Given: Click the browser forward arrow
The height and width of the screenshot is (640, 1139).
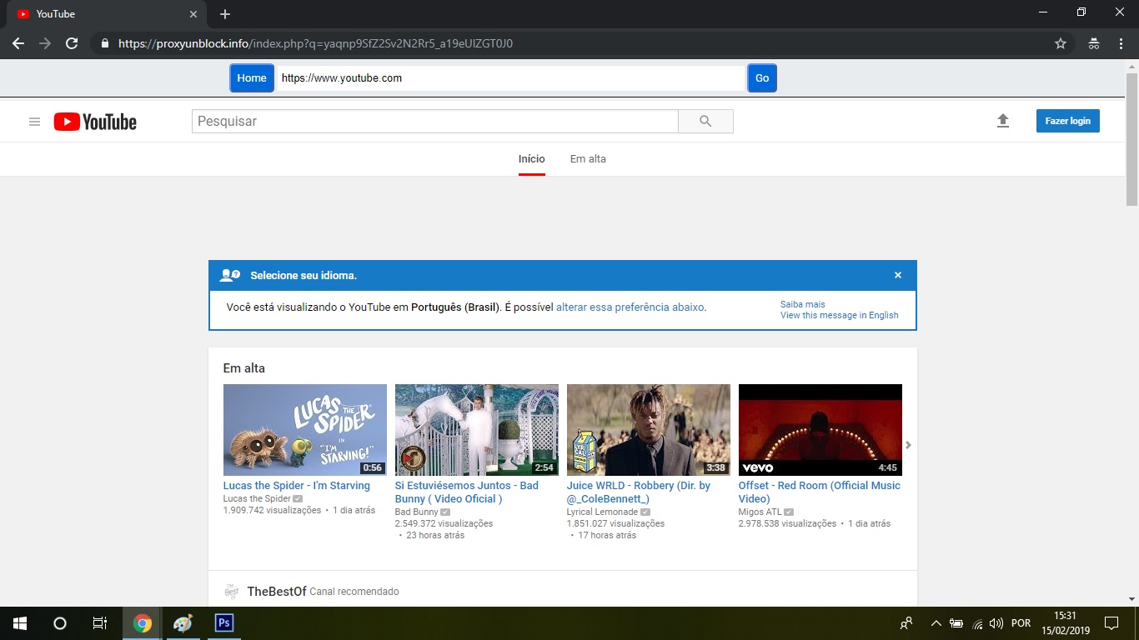Looking at the screenshot, I should pyautogui.click(x=45, y=43).
